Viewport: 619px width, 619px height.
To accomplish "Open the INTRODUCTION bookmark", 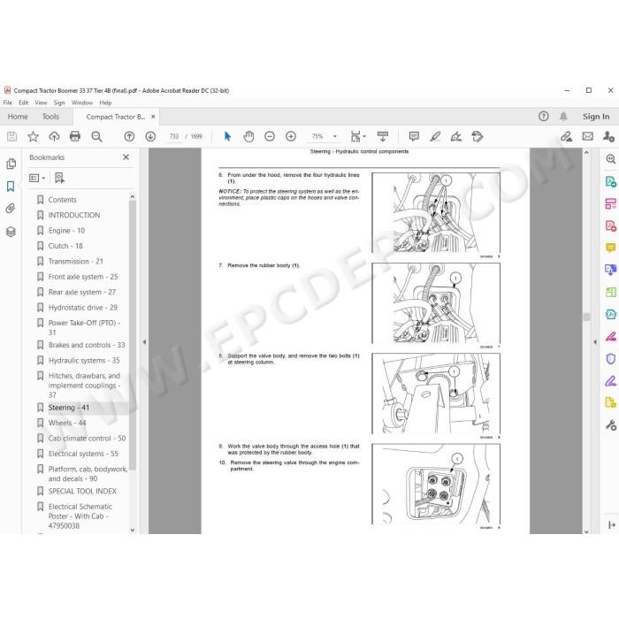I will pyautogui.click(x=74, y=215).
